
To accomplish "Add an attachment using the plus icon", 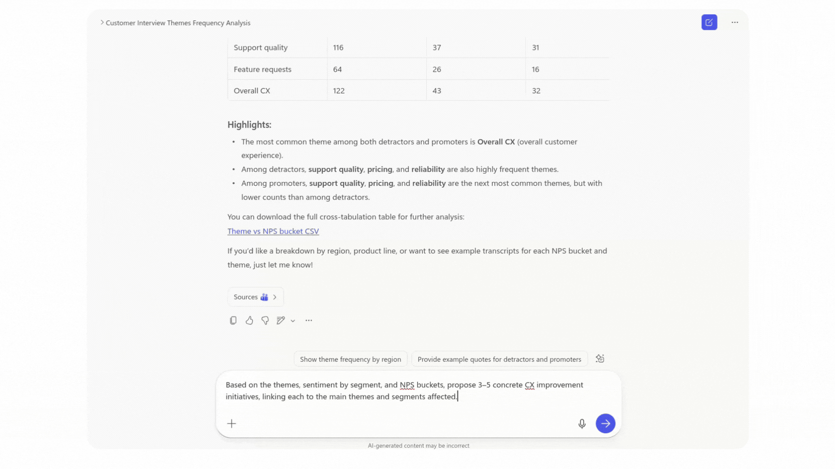I will pyautogui.click(x=231, y=423).
